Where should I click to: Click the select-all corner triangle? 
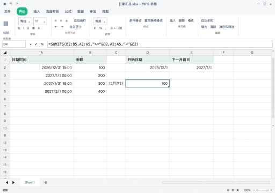point(5,53)
